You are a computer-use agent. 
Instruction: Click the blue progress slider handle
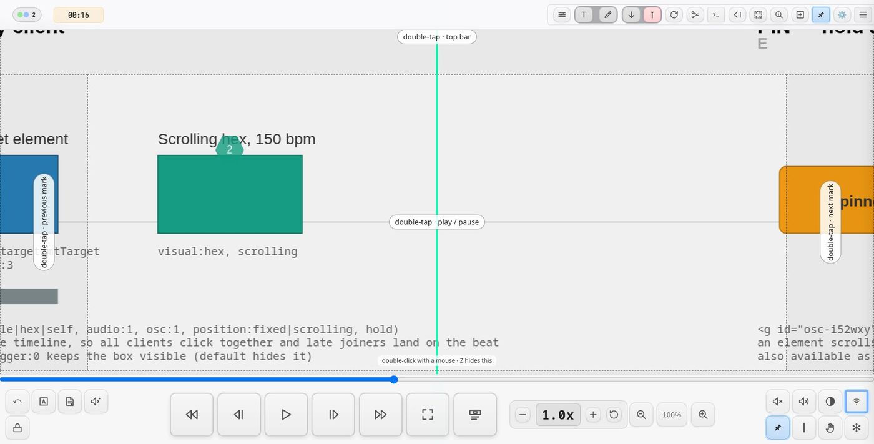[x=394, y=380]
